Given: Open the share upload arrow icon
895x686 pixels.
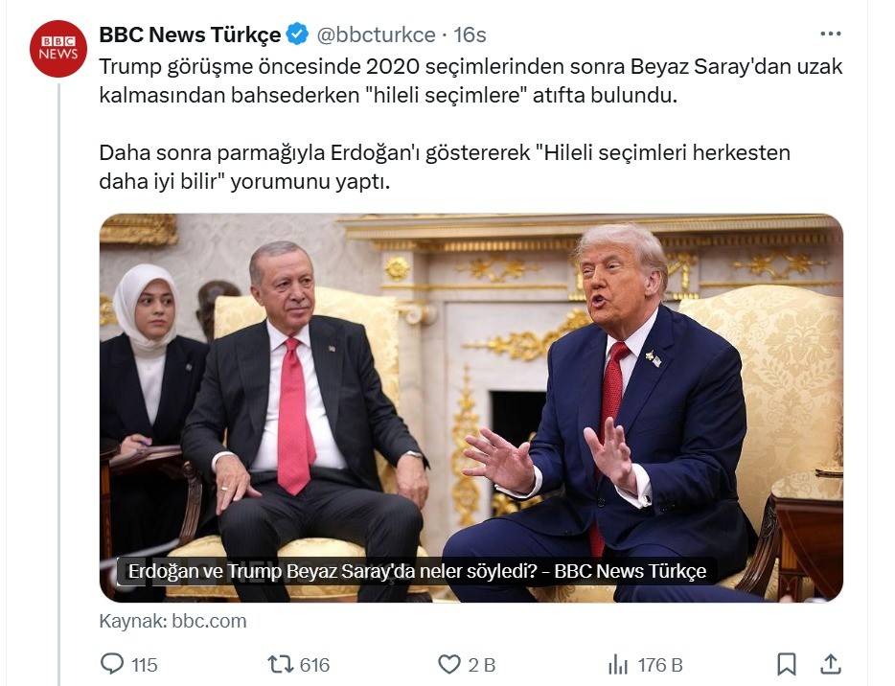Looking at the screenshot, I should (x=831, y=664).
